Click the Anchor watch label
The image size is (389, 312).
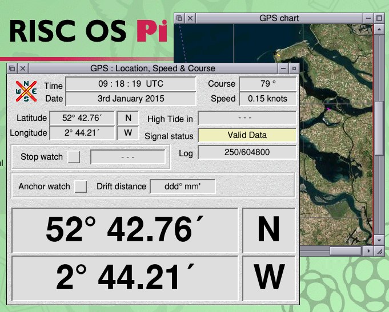(44, 187)
